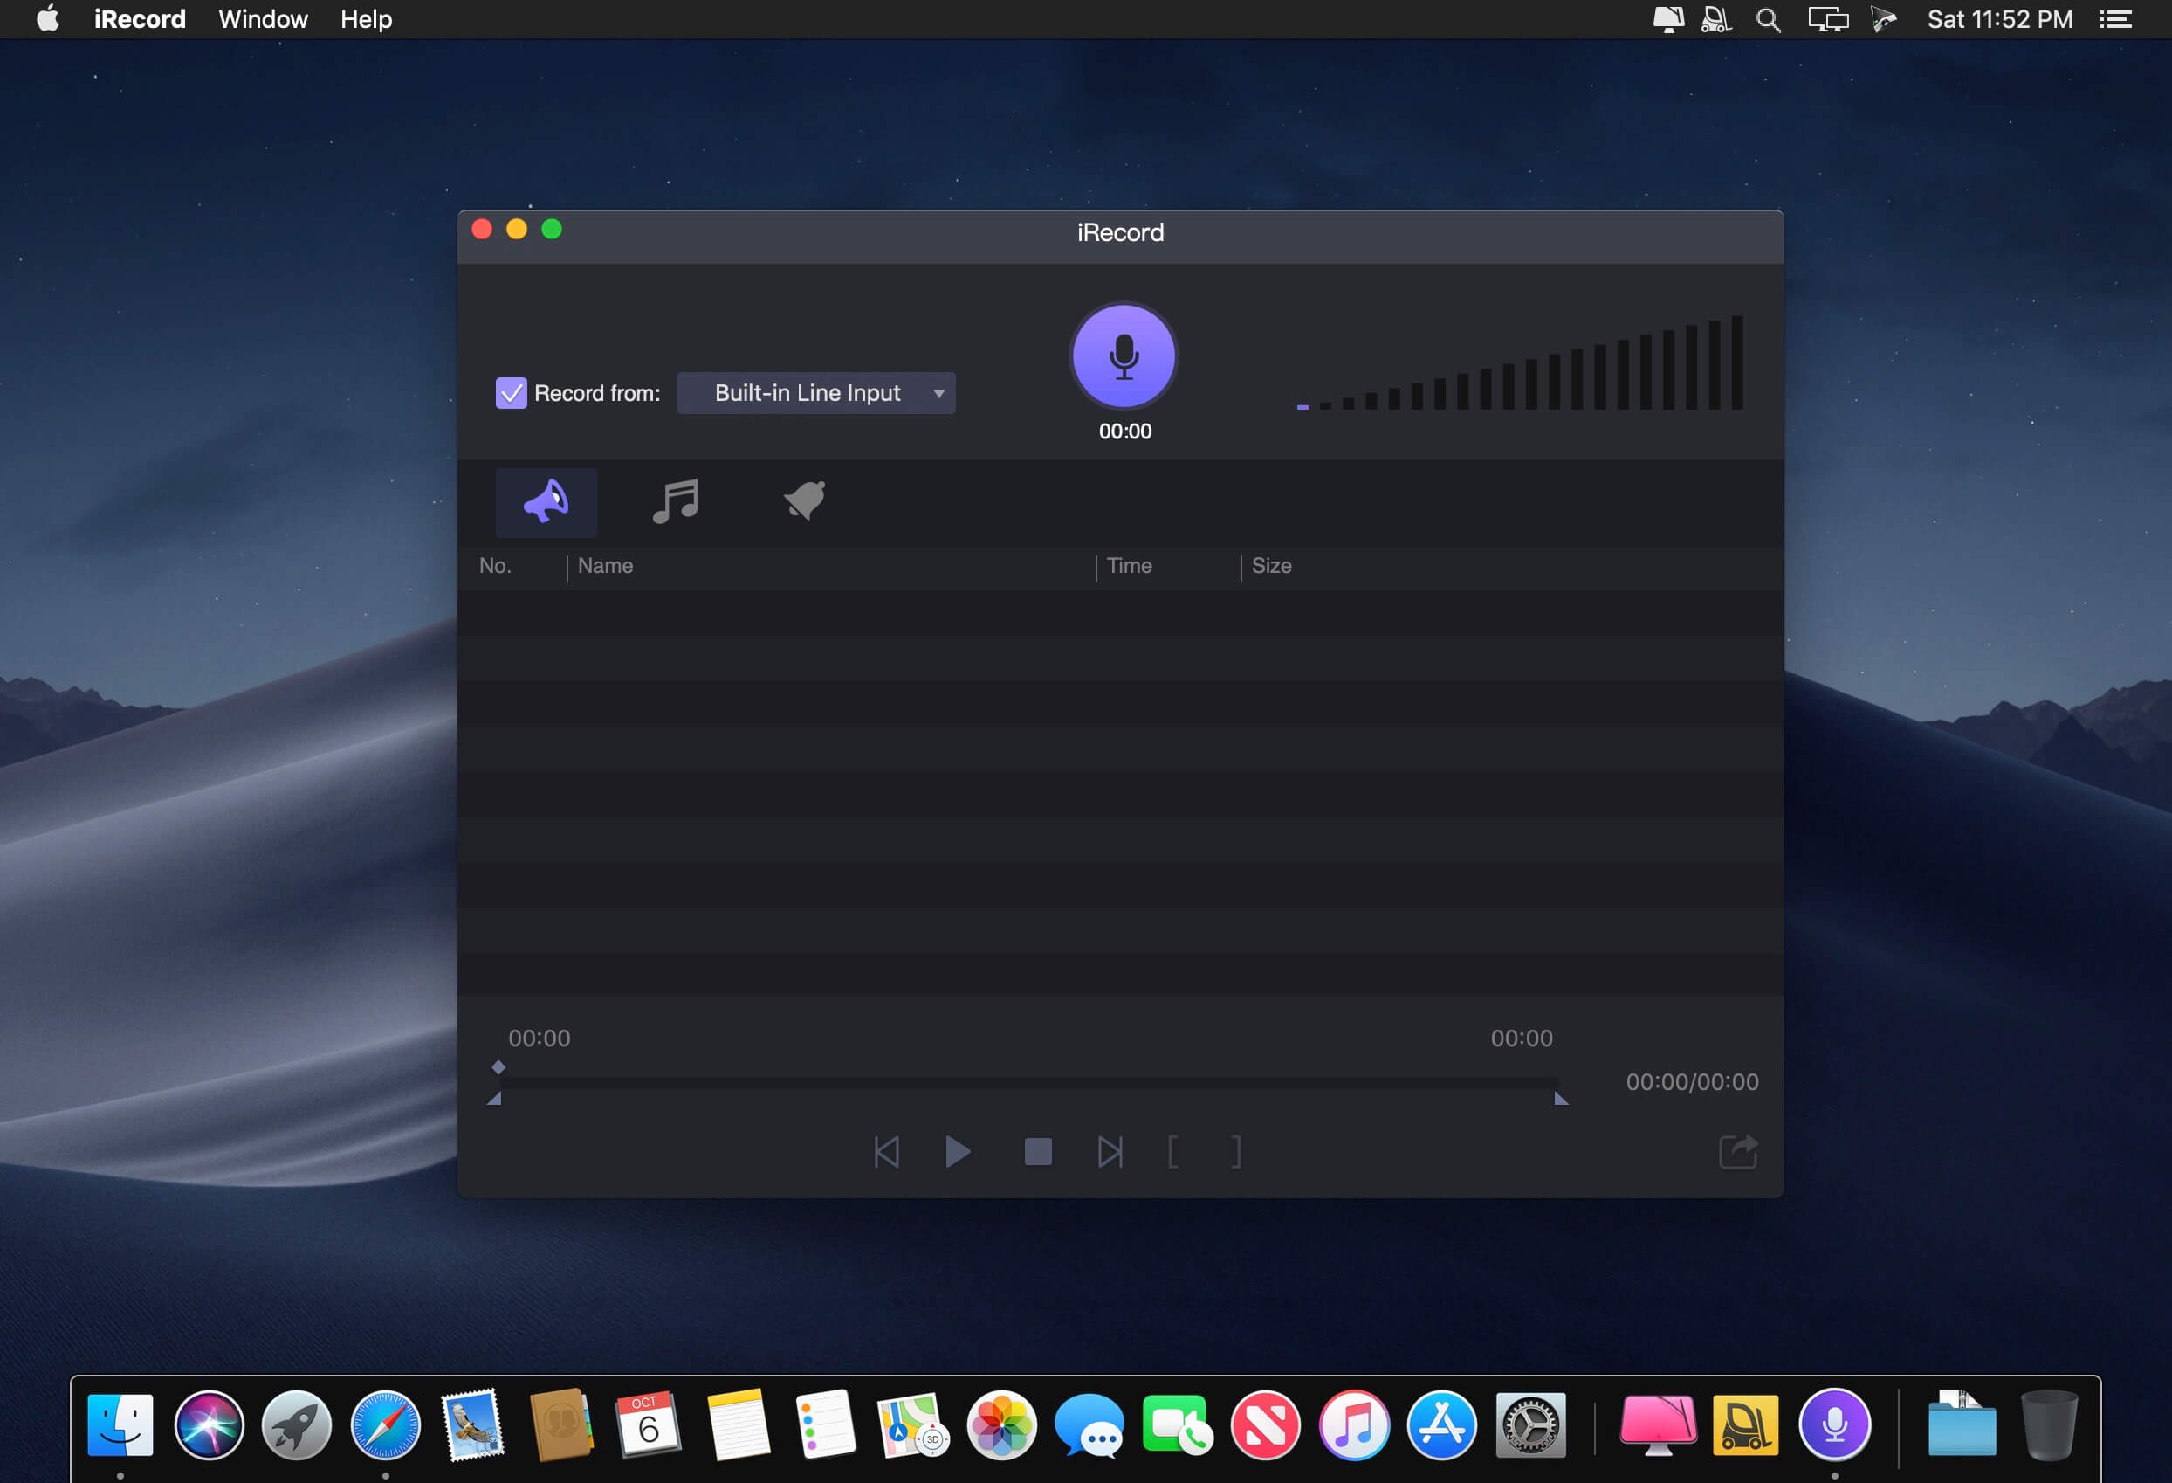Open iTunes from the Dock
This screenshot has width=2172, height=1483.
point(1353,1425)
